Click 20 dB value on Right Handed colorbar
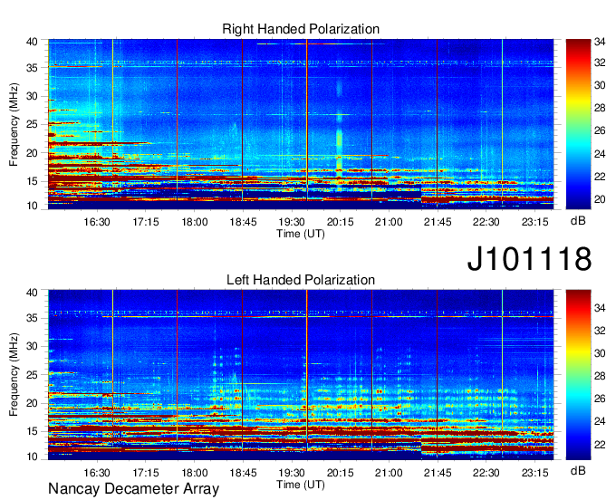 tap(600, 199)
